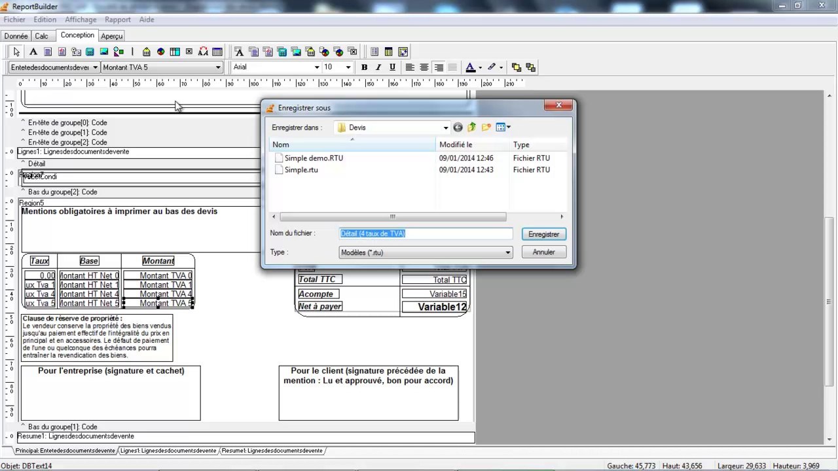Toggle italic formatting
The height and width of the screenshot is (471, 838).
coord(378,67)
